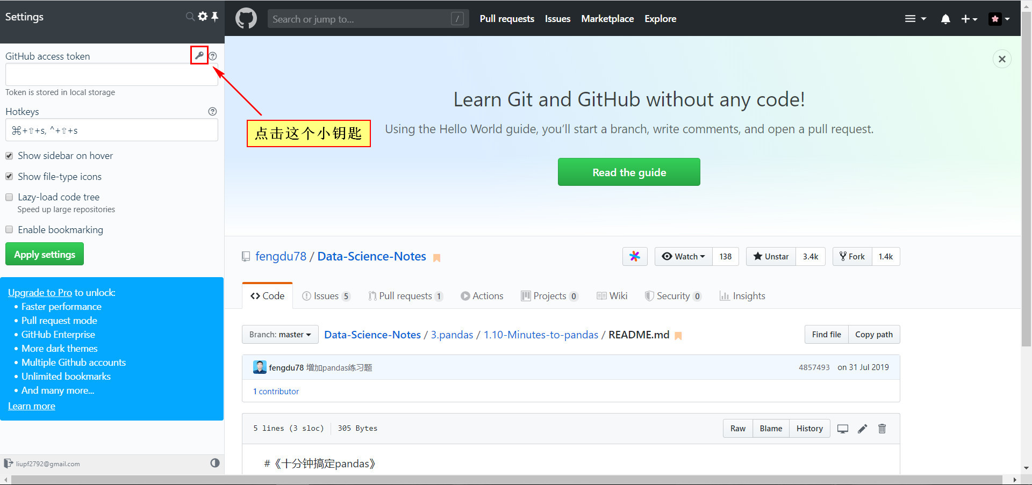
Task: Click the Find file button
Action: [x=826, y=334]
